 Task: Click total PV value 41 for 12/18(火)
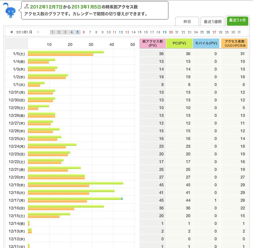point(161,193)
